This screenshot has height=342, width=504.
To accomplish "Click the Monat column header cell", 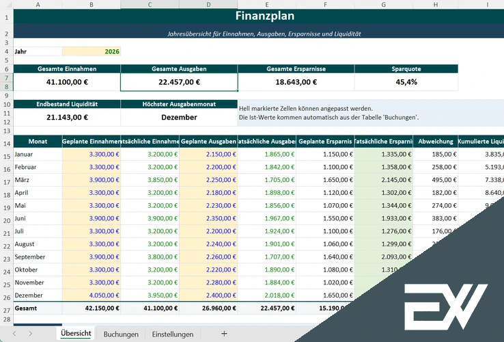I will pyautogui.click(x=38, y=142).
